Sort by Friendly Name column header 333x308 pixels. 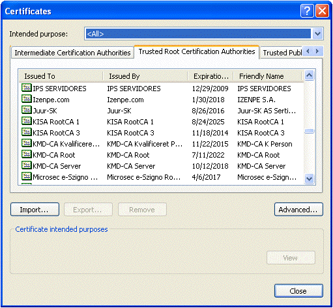pyautogui.click(x=268, y=76)
